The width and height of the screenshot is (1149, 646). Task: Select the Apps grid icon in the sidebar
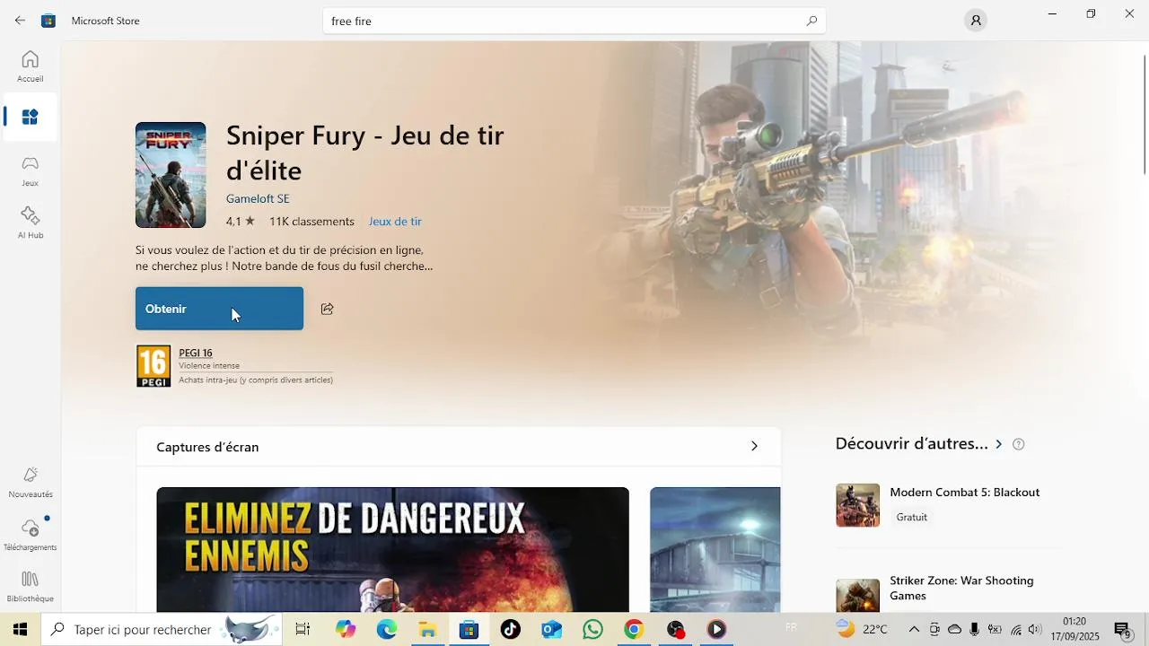(30, 117)
